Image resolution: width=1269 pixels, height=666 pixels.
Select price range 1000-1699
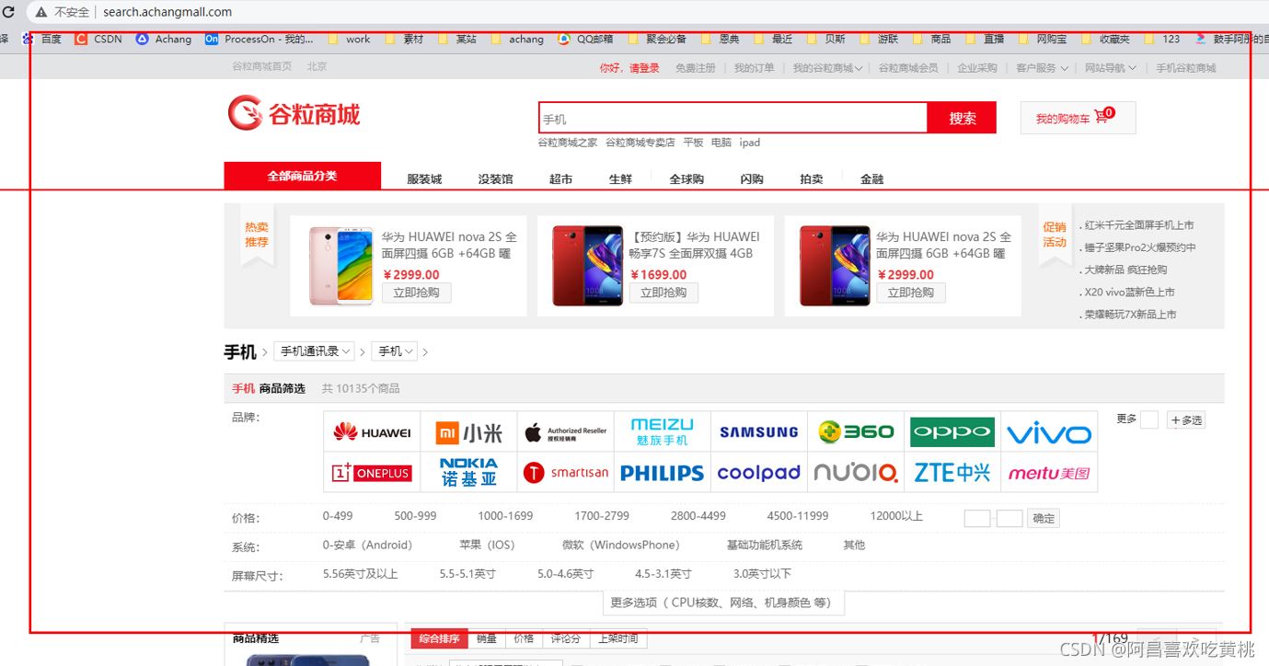505,516
